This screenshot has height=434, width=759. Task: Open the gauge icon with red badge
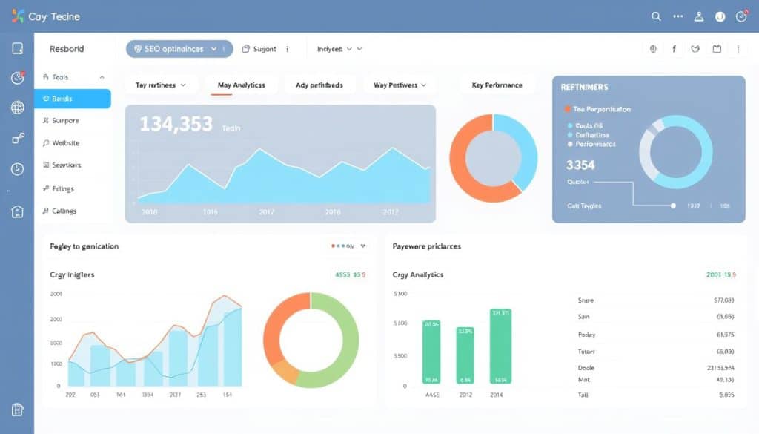coord(18,77)
